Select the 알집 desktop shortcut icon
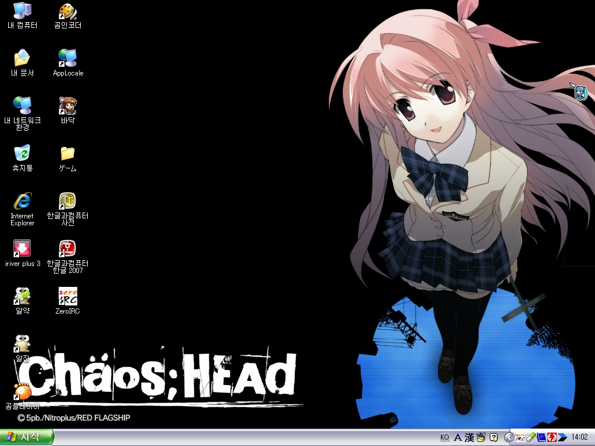The height and width of the screenshot is (446, 595). click(23, 348)
